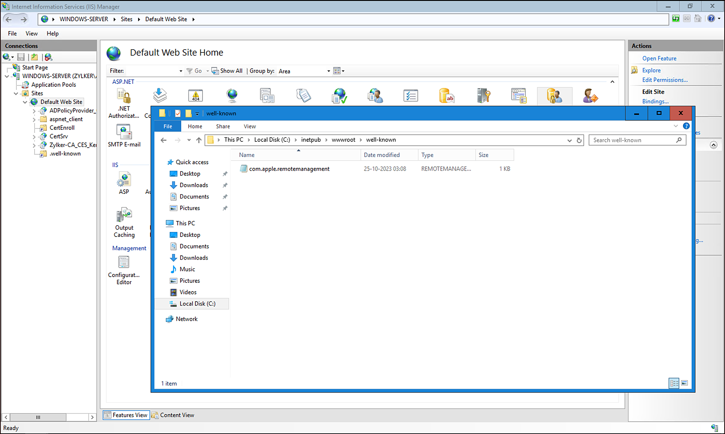Toggle details view button in Explorer status bar
The height and width of the screenshot is (434, 725).
coord(674,383)
